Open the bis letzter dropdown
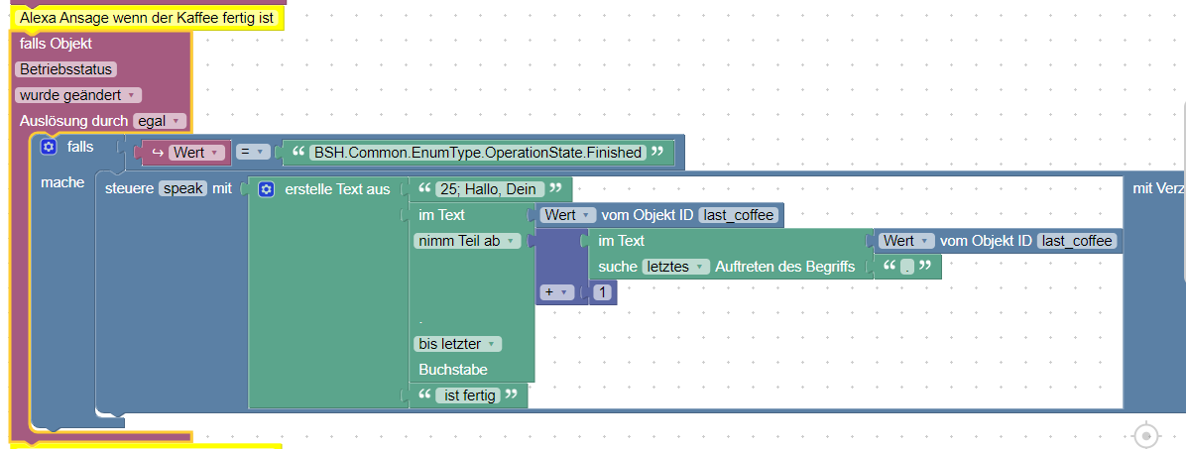The image size is (1186, 449). click(457, 344)
